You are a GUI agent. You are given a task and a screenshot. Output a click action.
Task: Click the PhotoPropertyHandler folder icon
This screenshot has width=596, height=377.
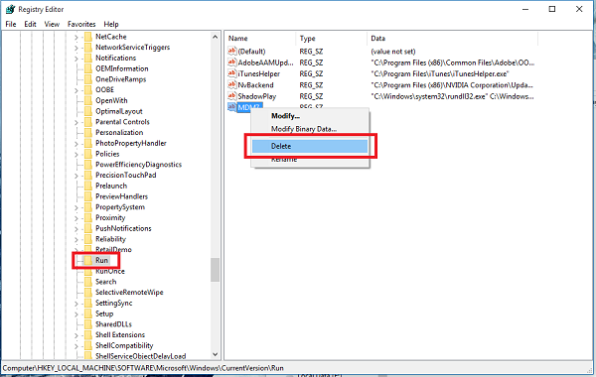pos(88,143)
